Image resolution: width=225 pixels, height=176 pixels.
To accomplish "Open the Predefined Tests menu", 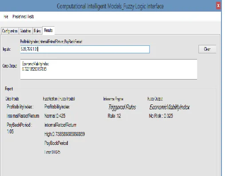I will [x=23, y=16].
